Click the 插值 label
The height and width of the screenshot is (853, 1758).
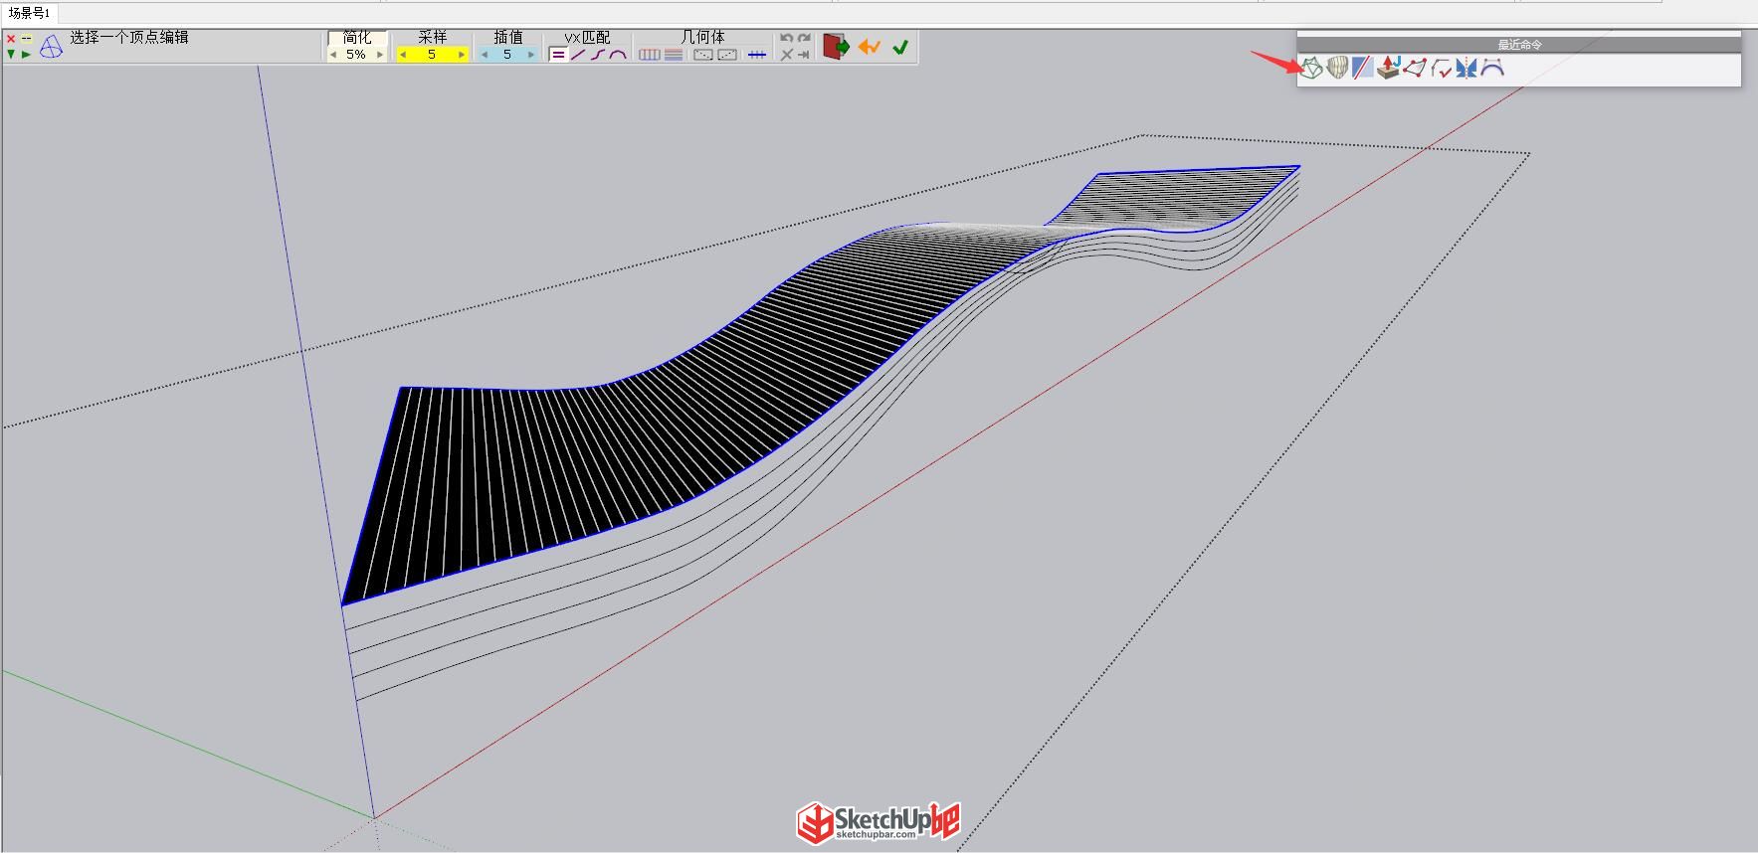click(x=508, y=38)
